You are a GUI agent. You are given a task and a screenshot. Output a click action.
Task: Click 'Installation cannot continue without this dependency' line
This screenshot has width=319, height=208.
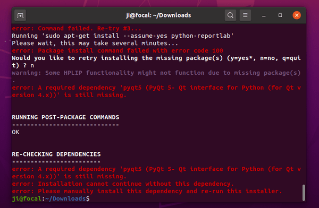click(x=123, y=184)
